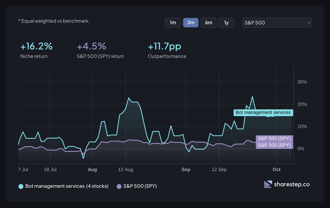Click the sharestep.co logo icon
This screenshot has width=330, height=208.
[268, 184]
